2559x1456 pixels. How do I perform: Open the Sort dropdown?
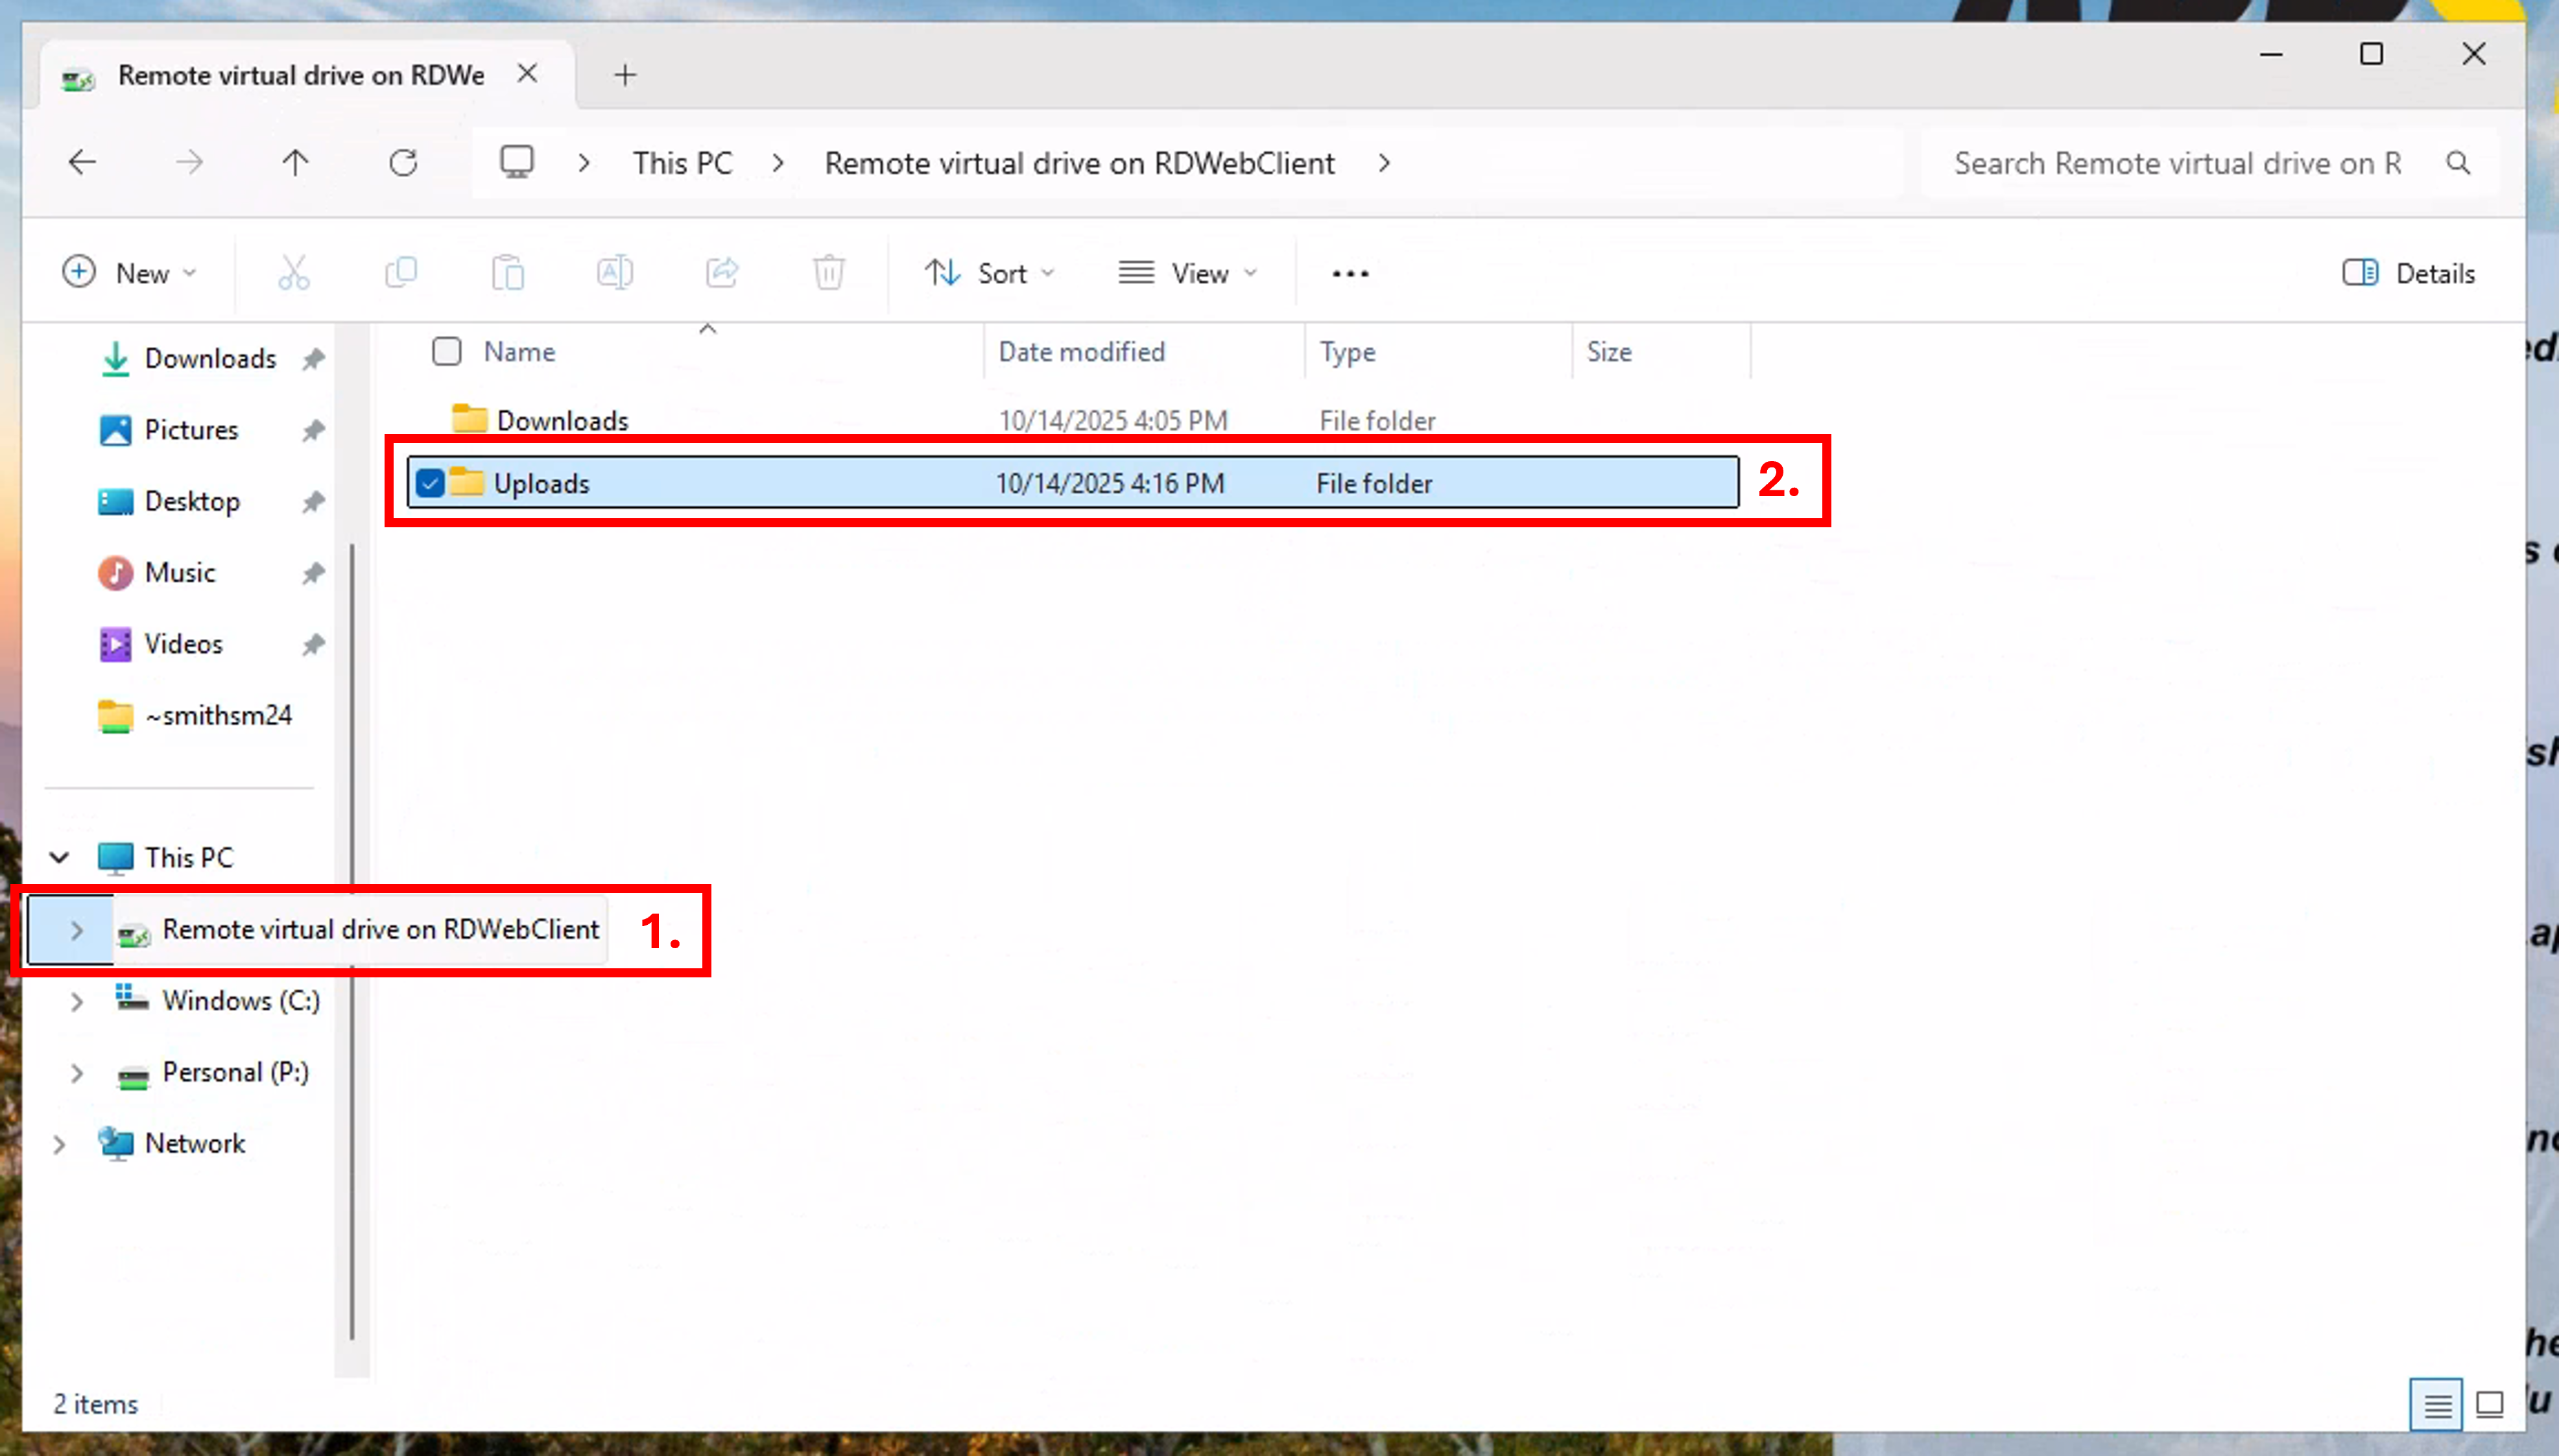[x=990, y=273]
